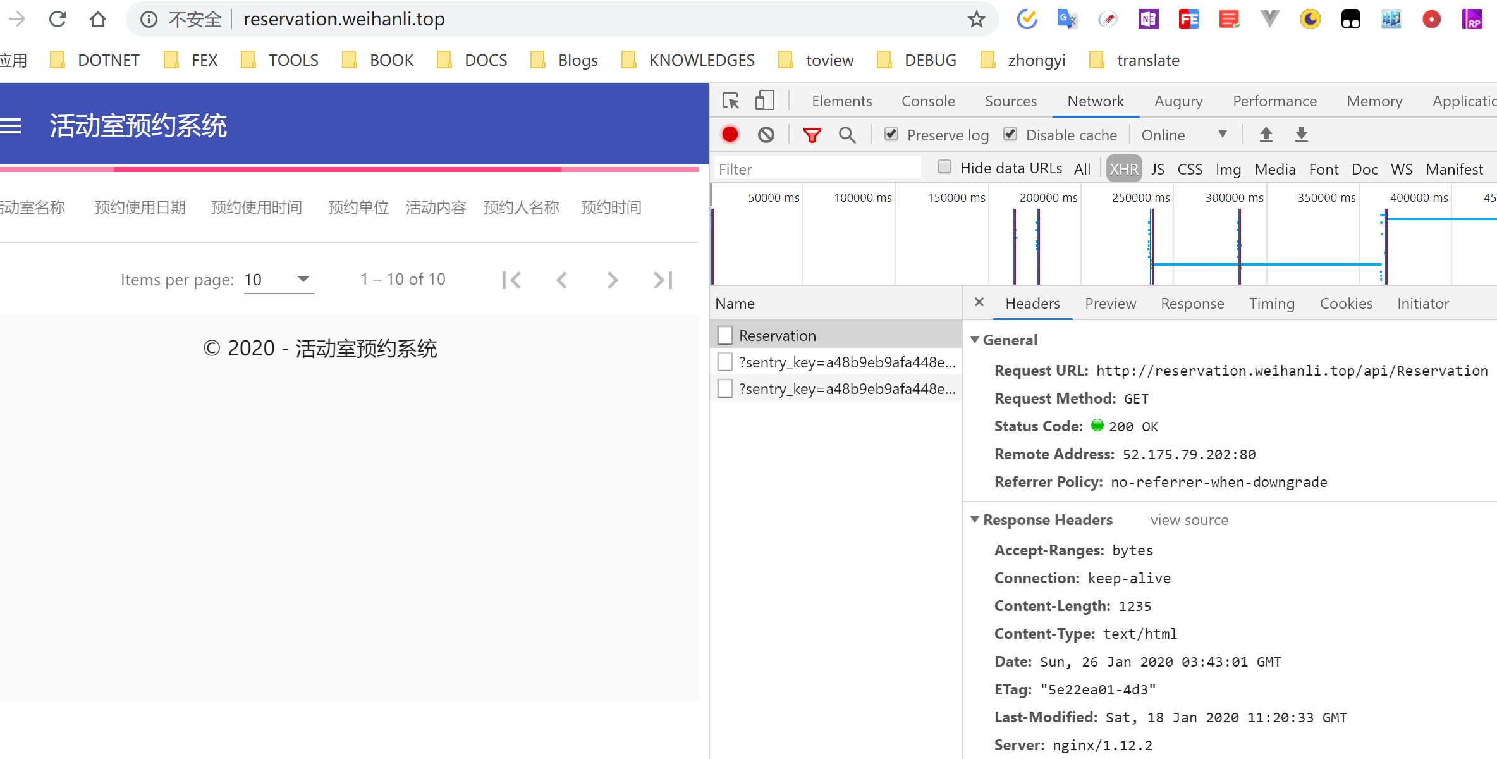Click in the network Filter input
This screenshot has height=759, width=1497.
(x=818, y=169)
